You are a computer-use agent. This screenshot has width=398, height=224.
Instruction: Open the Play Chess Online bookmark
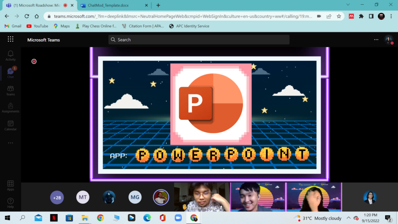[96, 26]
